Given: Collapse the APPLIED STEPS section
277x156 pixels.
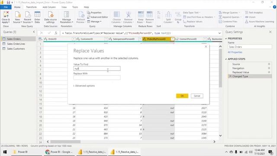Looking at the screenshot, I should point(226,59).
